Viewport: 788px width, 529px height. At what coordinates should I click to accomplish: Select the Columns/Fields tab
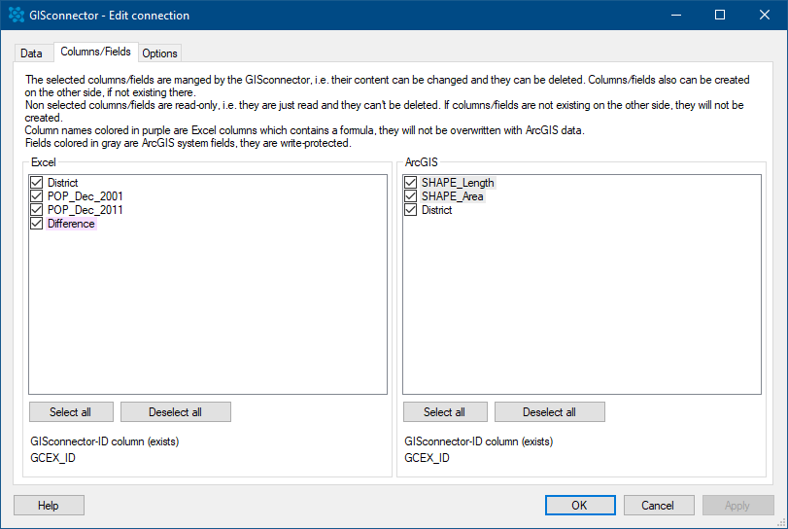(95, 52)
